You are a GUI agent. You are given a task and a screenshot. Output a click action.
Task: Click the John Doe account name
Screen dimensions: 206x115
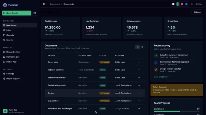tap(13, 110)
